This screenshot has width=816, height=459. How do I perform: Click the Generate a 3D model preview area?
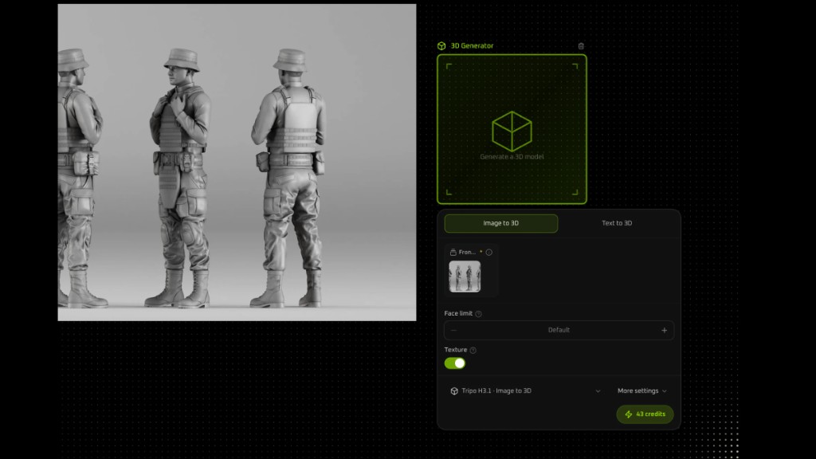[512, 129]
